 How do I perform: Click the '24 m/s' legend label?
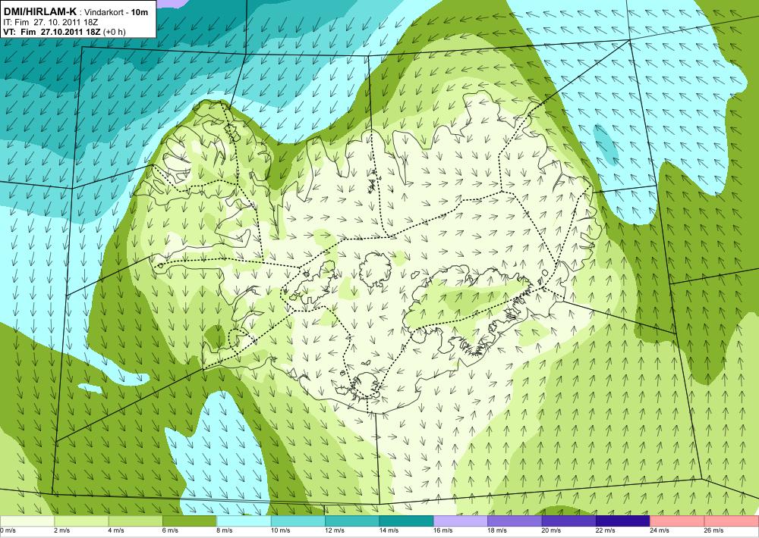click(x=660, y=530)
